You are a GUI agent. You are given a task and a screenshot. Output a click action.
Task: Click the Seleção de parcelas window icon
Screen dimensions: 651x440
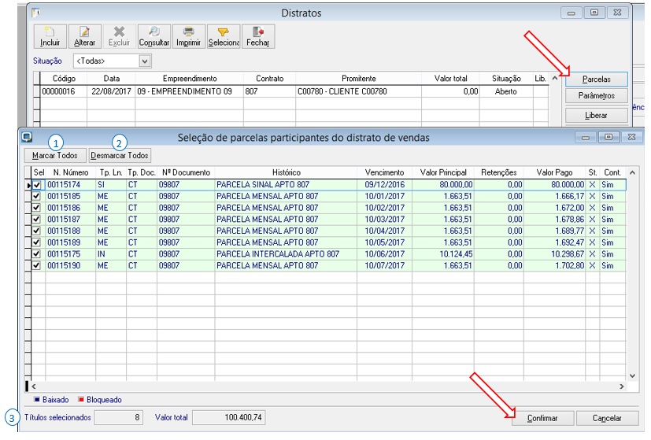click(x=27, y=137)
